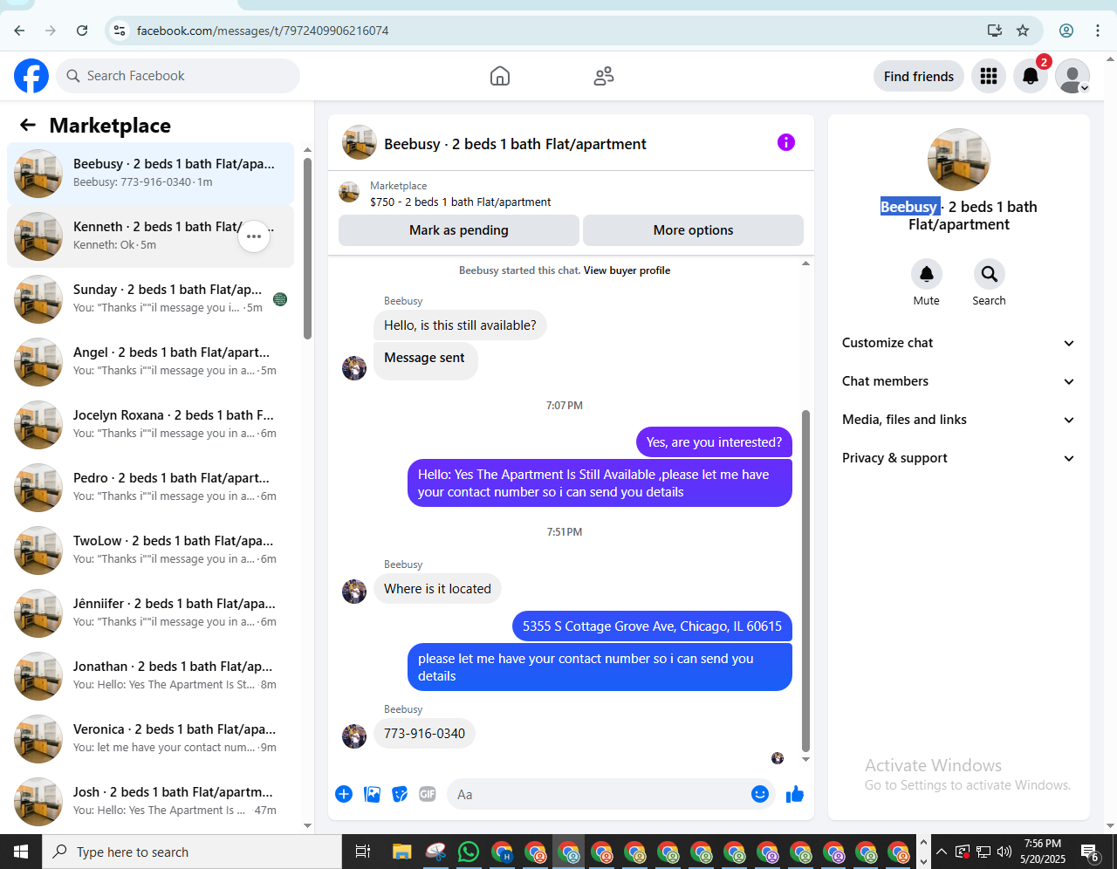Open Chrome three-dot menu
1117x869 pixels.
(1098, 31)
